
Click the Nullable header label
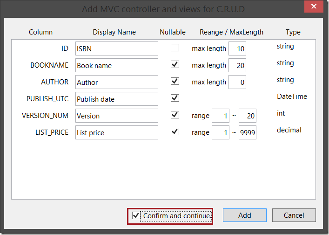click(173, 32)
